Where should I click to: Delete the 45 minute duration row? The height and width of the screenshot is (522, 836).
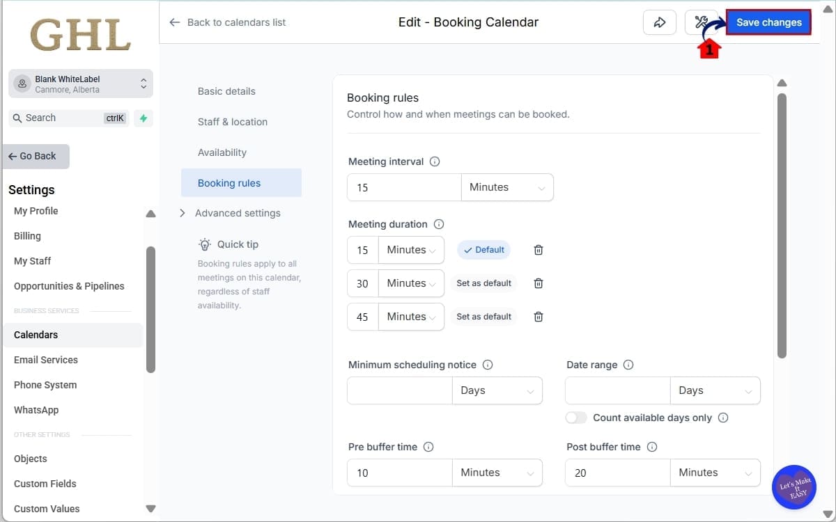539,317
